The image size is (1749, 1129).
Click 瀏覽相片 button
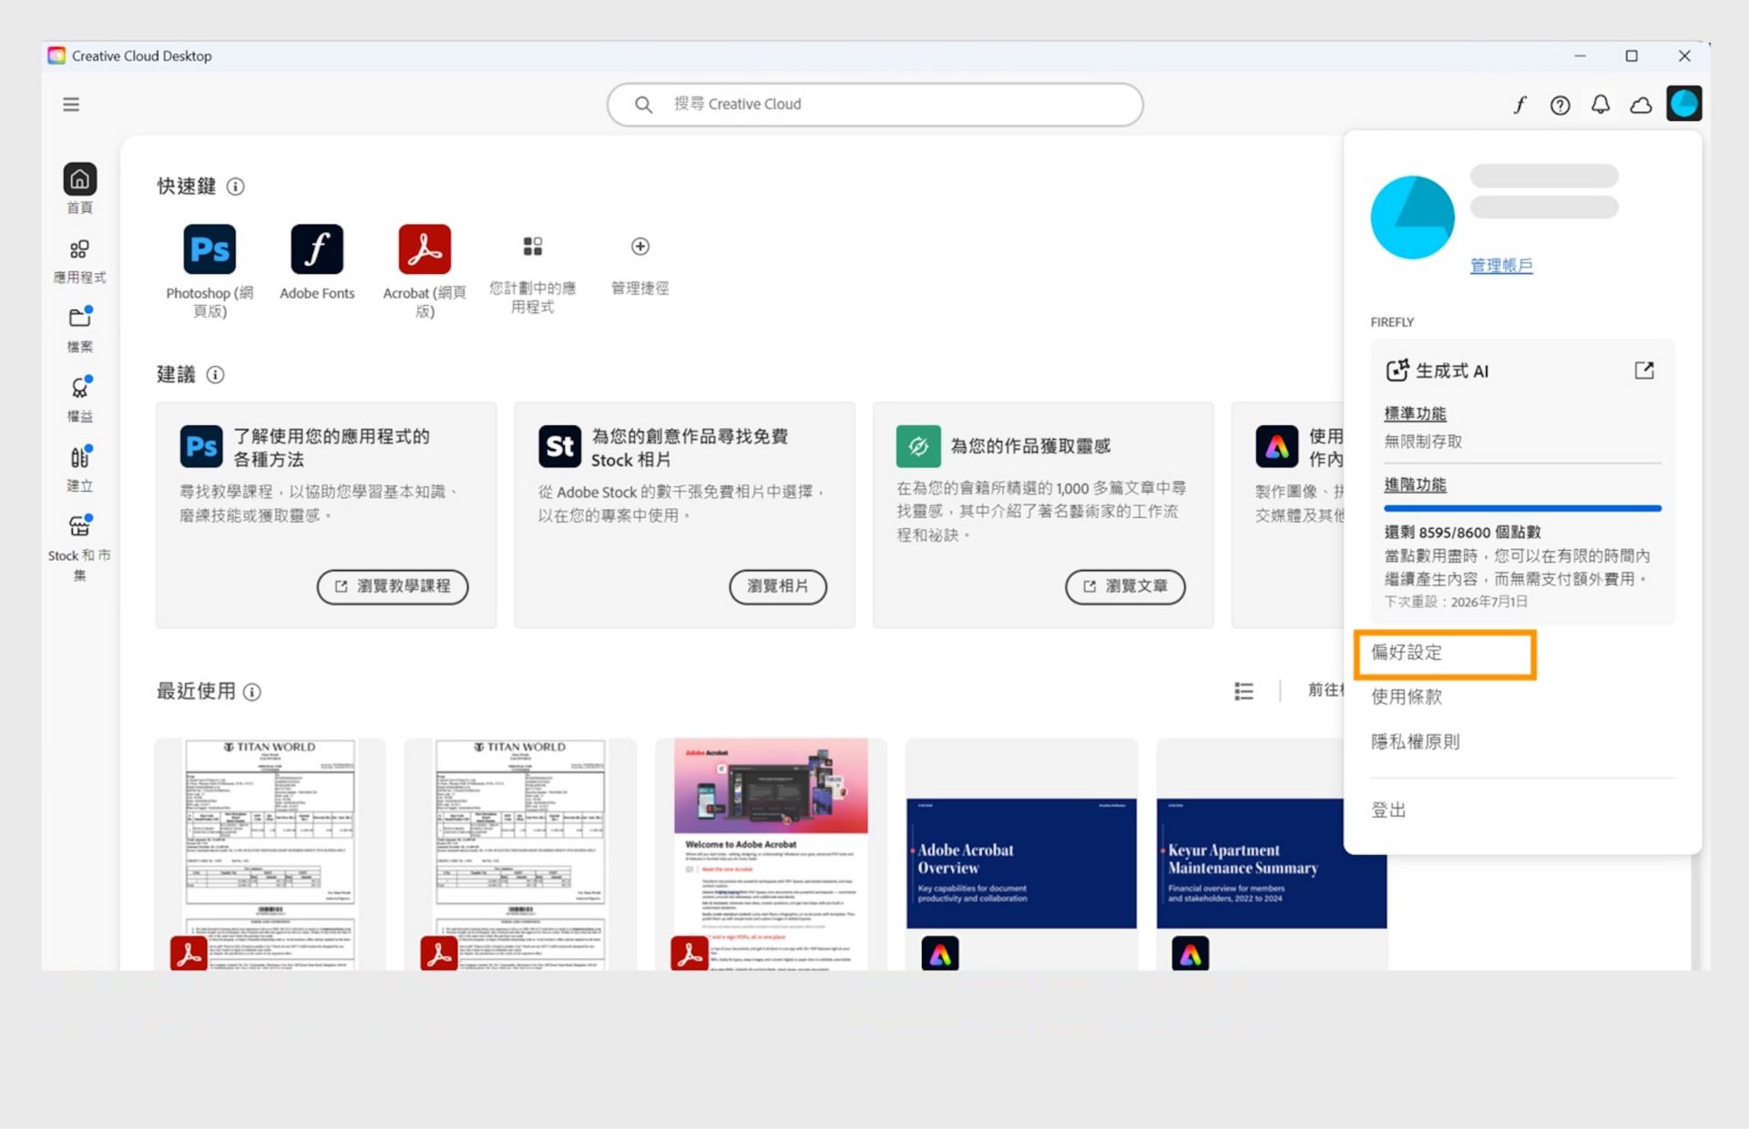pos(778,586)
